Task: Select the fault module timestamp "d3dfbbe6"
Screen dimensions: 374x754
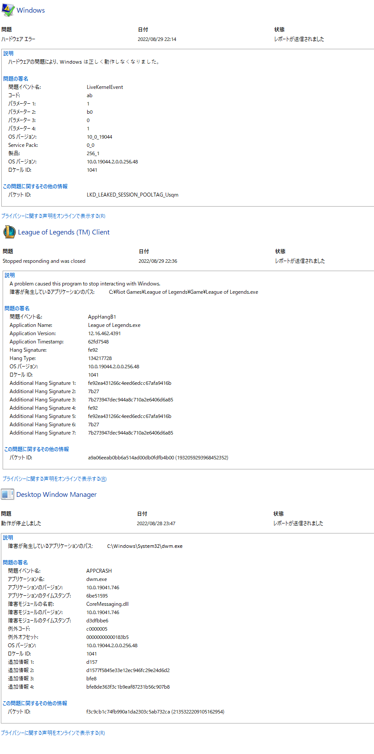Action: (x=97, y=621)
